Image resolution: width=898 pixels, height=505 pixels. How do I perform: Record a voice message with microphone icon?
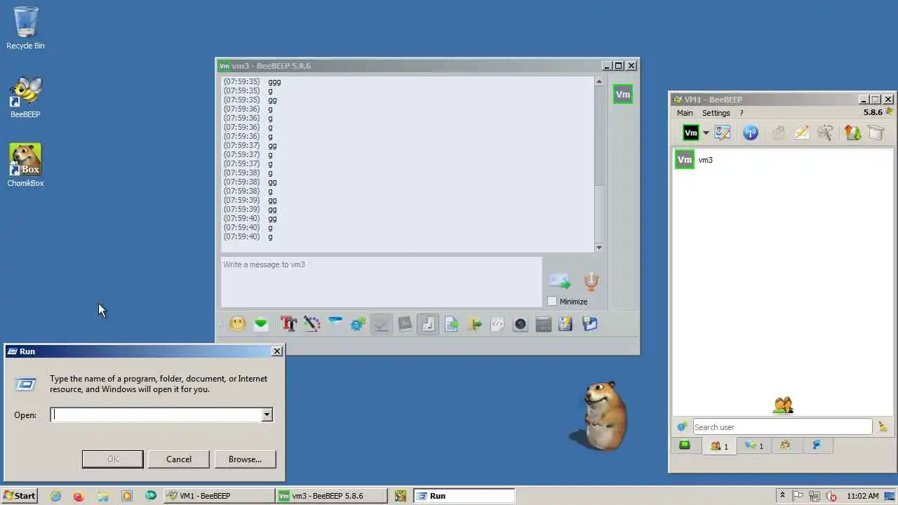click(x=591, y=281)
